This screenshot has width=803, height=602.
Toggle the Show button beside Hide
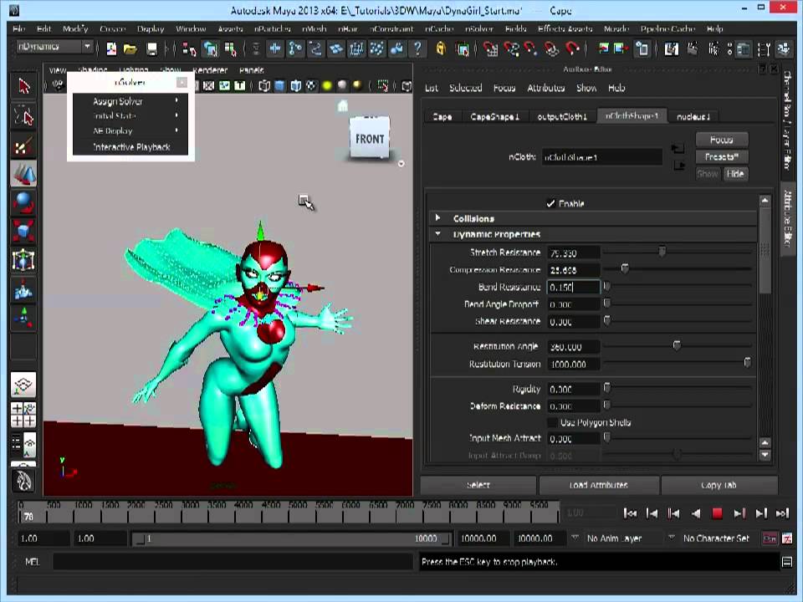click(708, 174)
